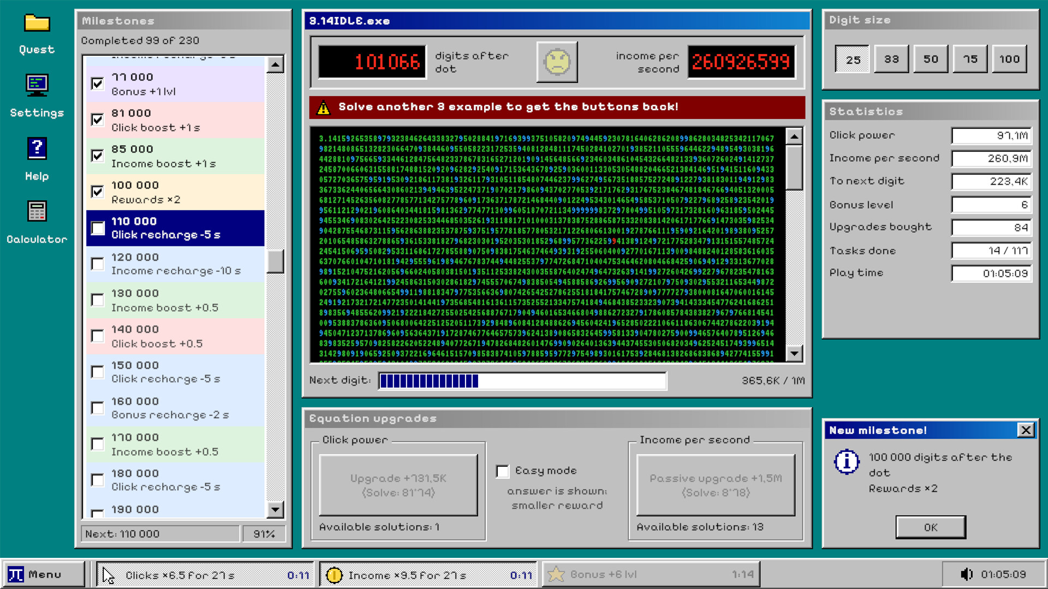Click the Next: 110 000 status field
Image resolution: width=1048 pixels, height=589 pixels.
click(x=160, y=534)
